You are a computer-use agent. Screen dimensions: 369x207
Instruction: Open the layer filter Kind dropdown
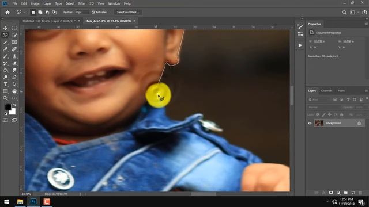(x=319, y=99)
